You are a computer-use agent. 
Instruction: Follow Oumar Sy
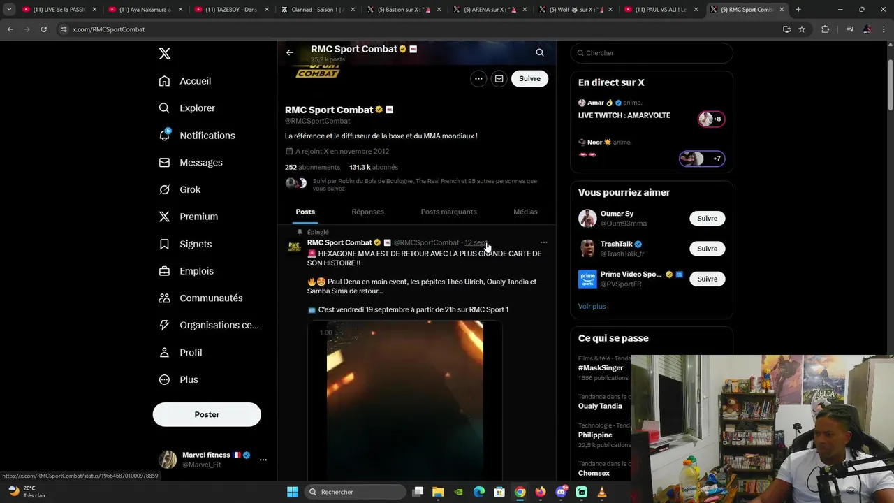[x=707, y=219]
